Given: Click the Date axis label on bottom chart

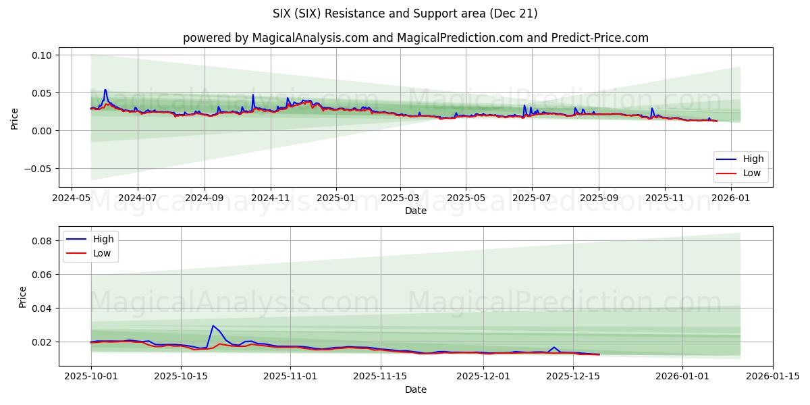Looking at the screenshot, I should click(416, 389).
